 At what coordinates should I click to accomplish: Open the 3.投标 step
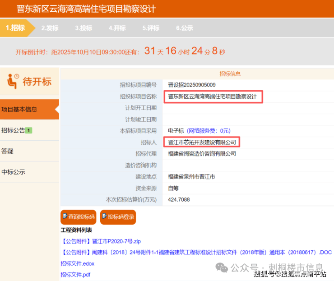(83, 28)
